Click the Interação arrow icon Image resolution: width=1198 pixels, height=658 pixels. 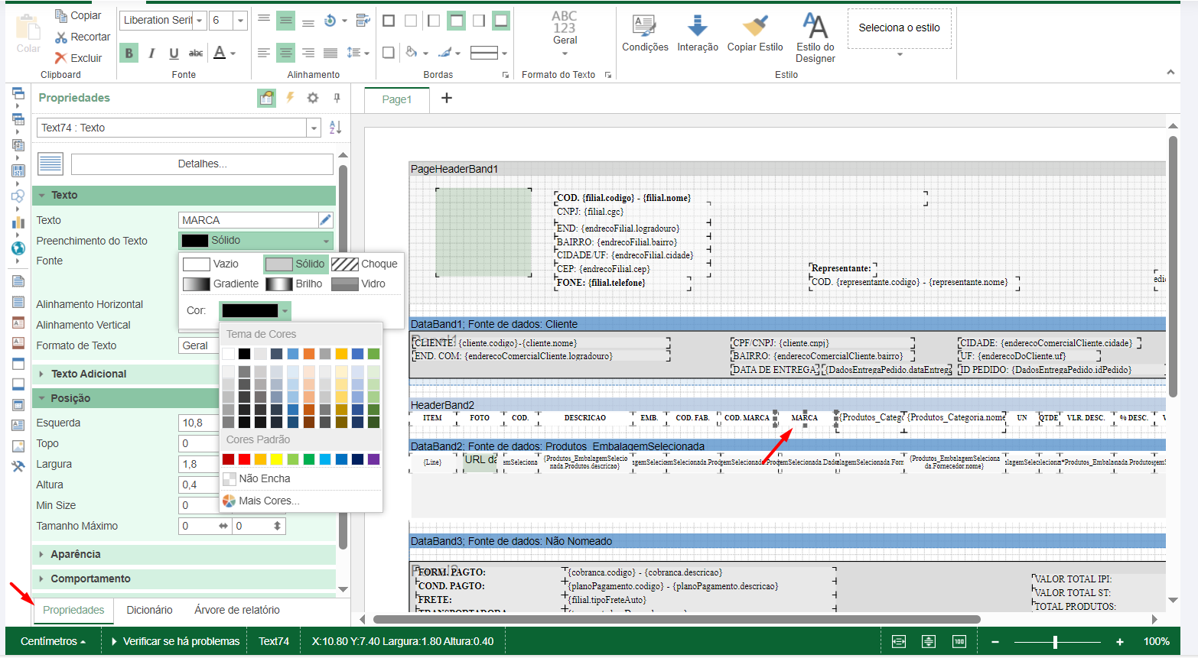tap(697, 26)
